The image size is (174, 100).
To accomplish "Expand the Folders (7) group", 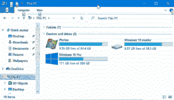I will (x=44, y=27).
